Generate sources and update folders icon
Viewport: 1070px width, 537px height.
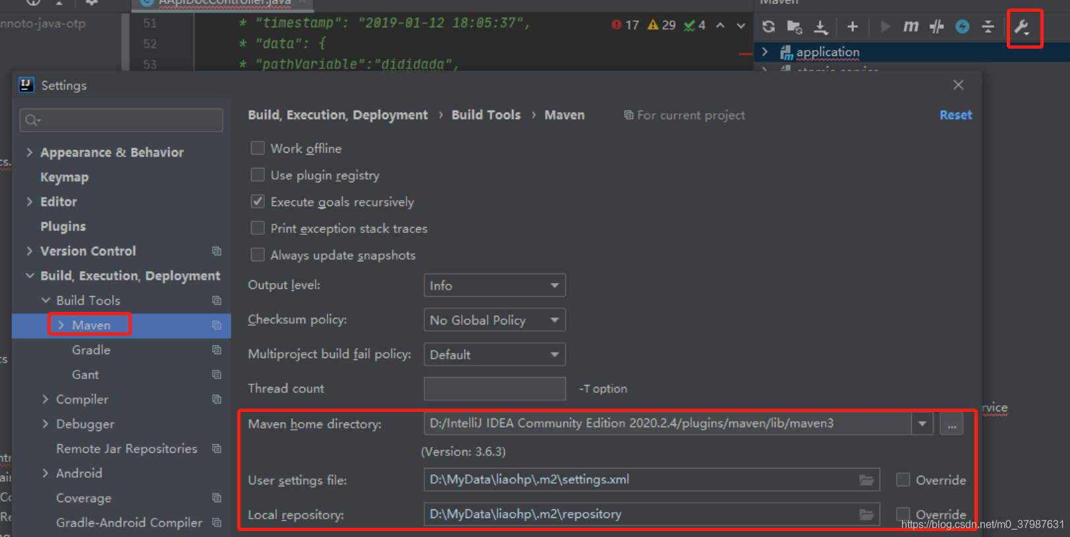tap(795, 27)
